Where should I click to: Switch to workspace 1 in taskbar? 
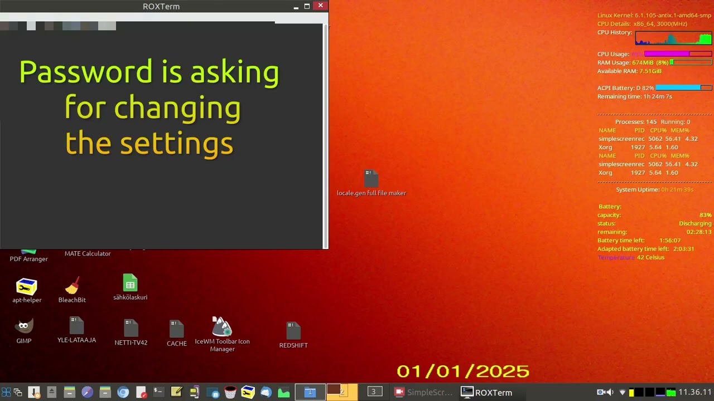(x=310, y=392)
